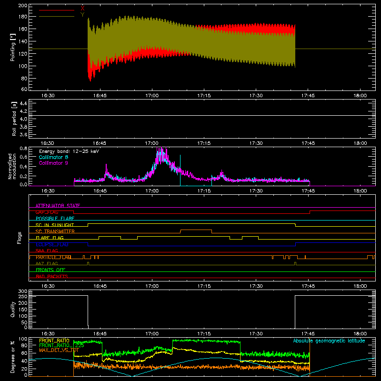Screen dimensions: 381x381
Task: Select the Y legend label
Action: click(82, 15)
